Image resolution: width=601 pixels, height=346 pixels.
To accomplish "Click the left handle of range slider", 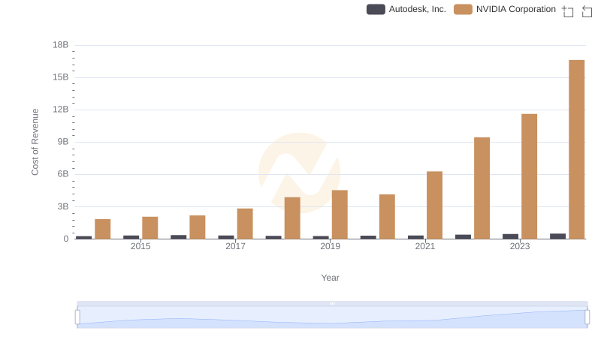I will [77, 317].
